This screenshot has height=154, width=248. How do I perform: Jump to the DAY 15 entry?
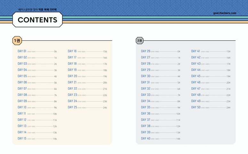pyautogui.click(x=22, y=139)
